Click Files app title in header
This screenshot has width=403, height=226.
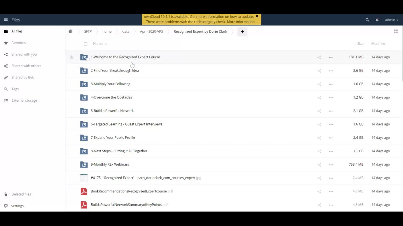point(16,20)
